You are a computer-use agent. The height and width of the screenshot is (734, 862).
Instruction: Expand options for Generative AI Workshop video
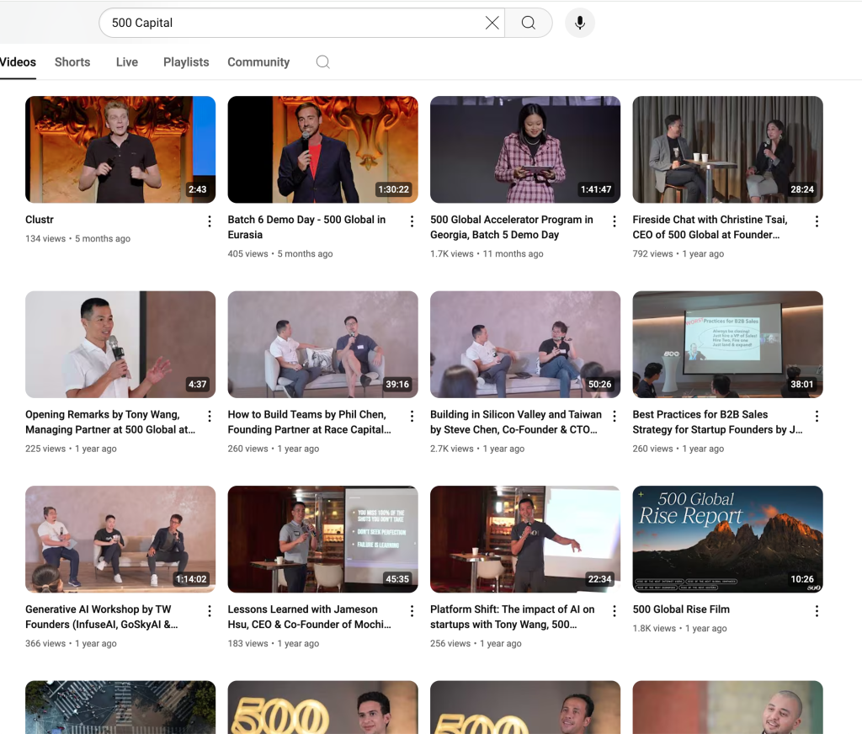pyautogui.click(x=210, y=611)
